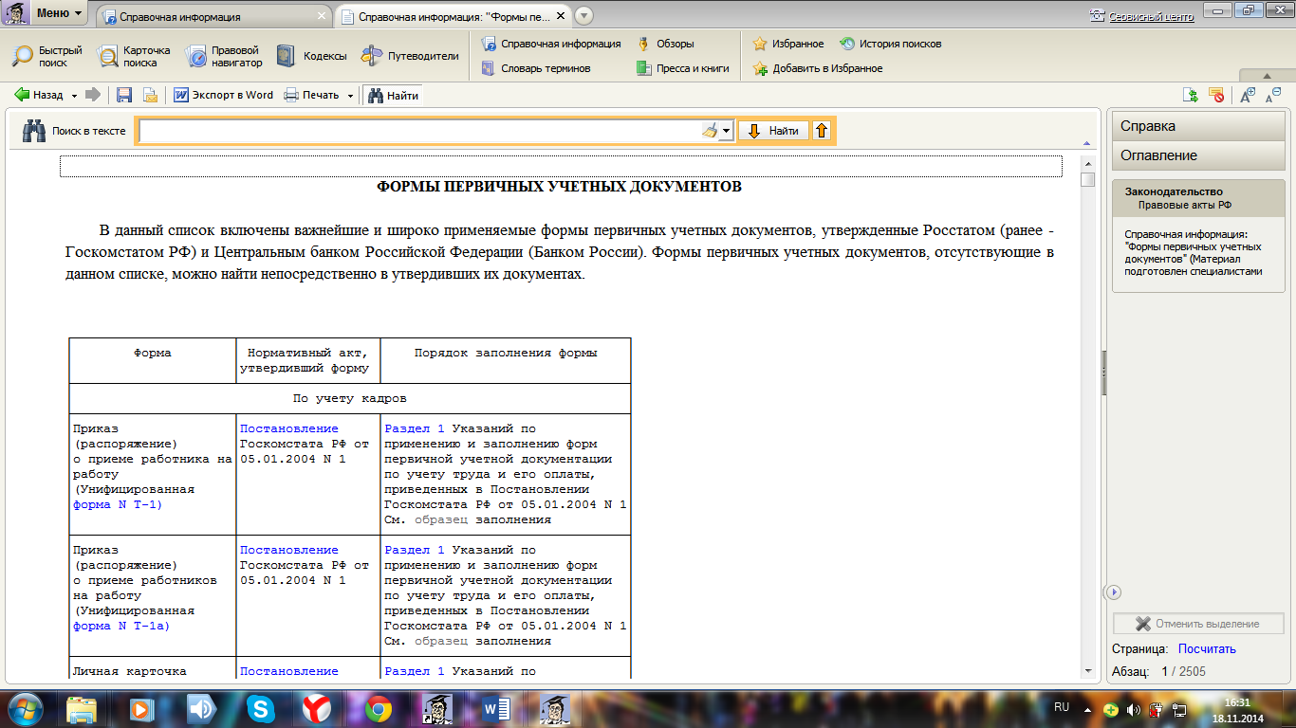
Task: Click side panel splitter handle
Action: (x=1103, y=373)
